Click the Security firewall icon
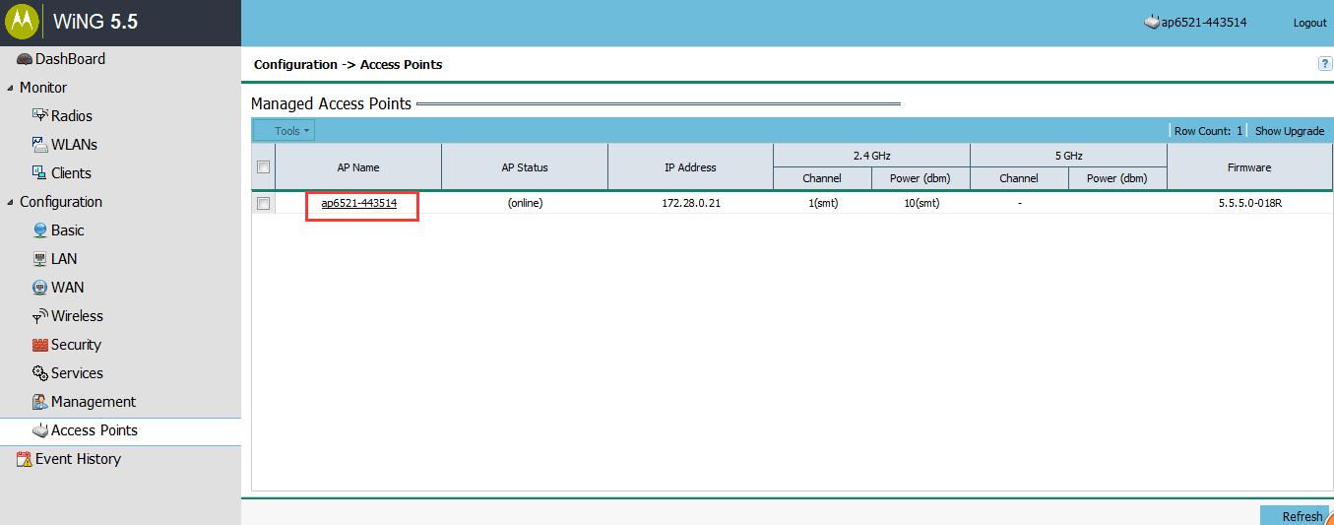 40,345
